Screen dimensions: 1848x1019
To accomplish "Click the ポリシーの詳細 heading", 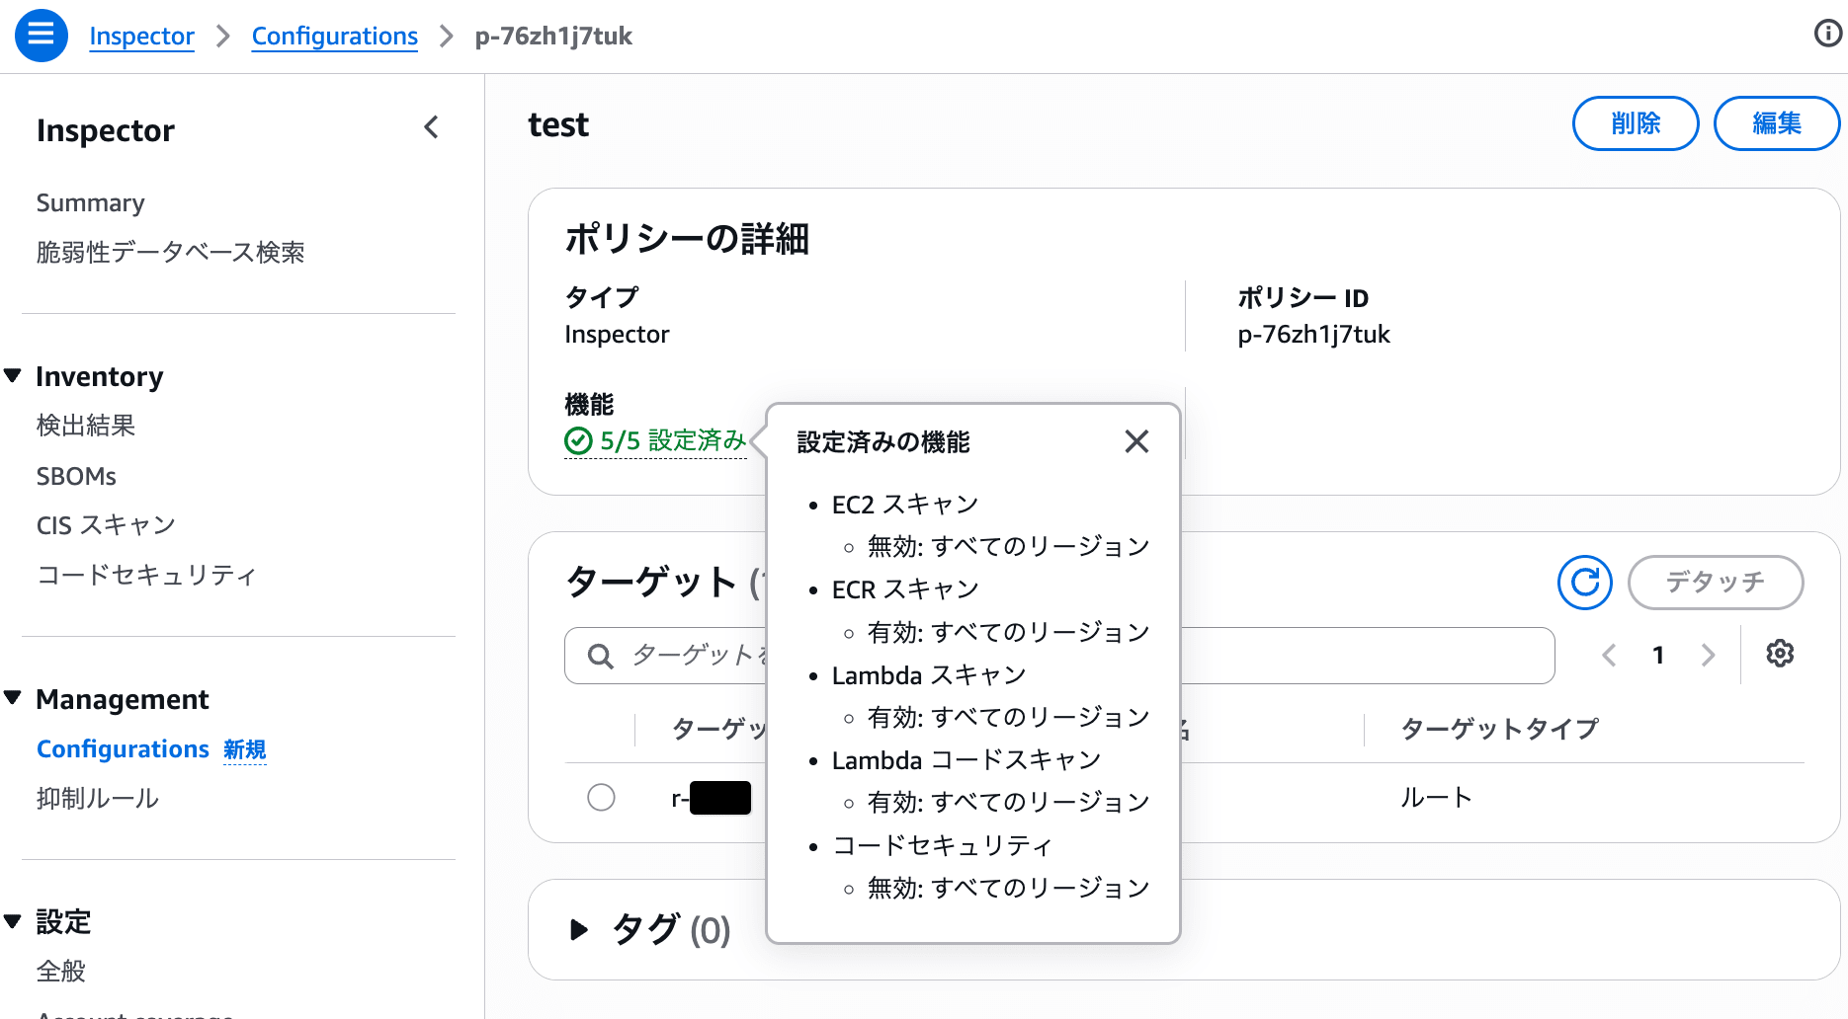I will [687, 238].
